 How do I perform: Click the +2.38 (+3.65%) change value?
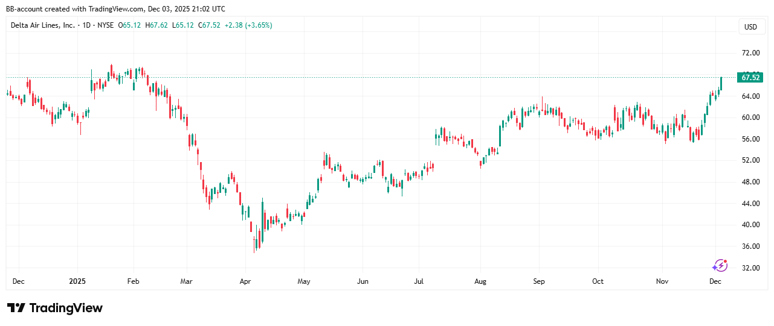pyautogui.click(x=248, y=25)
